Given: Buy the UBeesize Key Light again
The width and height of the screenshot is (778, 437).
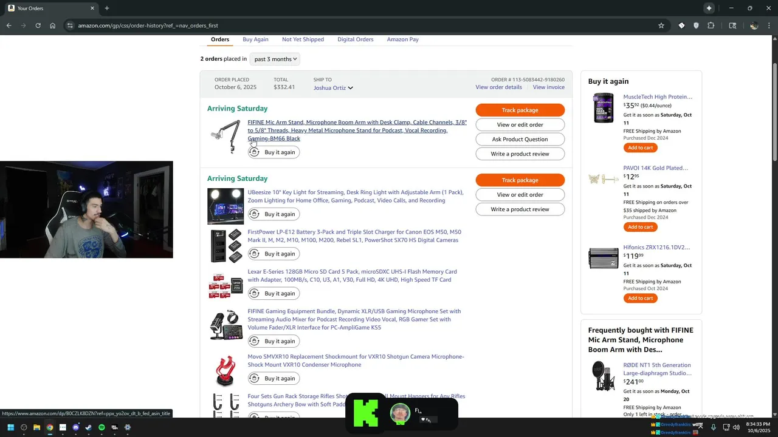Looking at the screenshot, I should pos(274,214).
